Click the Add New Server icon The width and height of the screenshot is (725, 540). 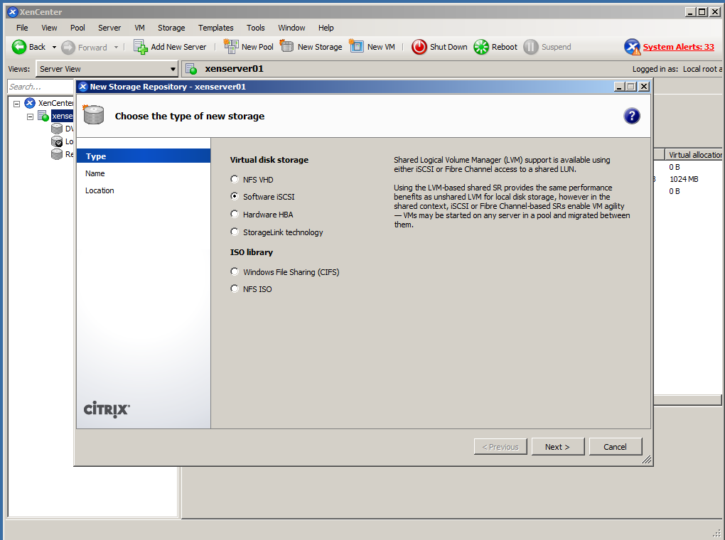141,47
